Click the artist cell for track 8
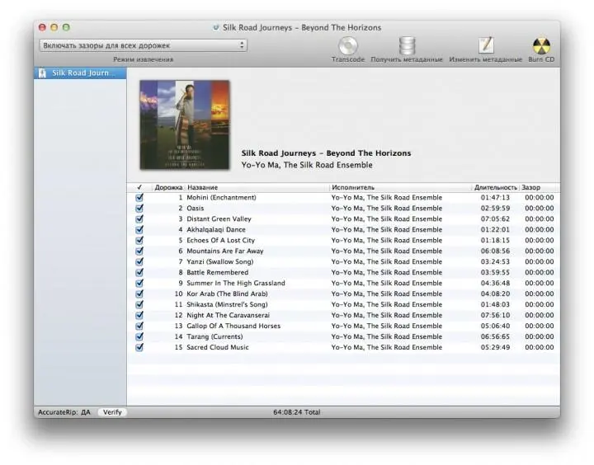Viewport: 594px width, 465px height. click(387, 272)
